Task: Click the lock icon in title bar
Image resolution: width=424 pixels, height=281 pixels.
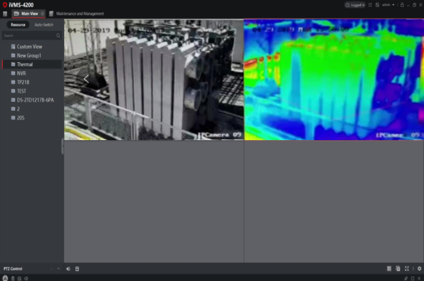Action: coord(402,4)
